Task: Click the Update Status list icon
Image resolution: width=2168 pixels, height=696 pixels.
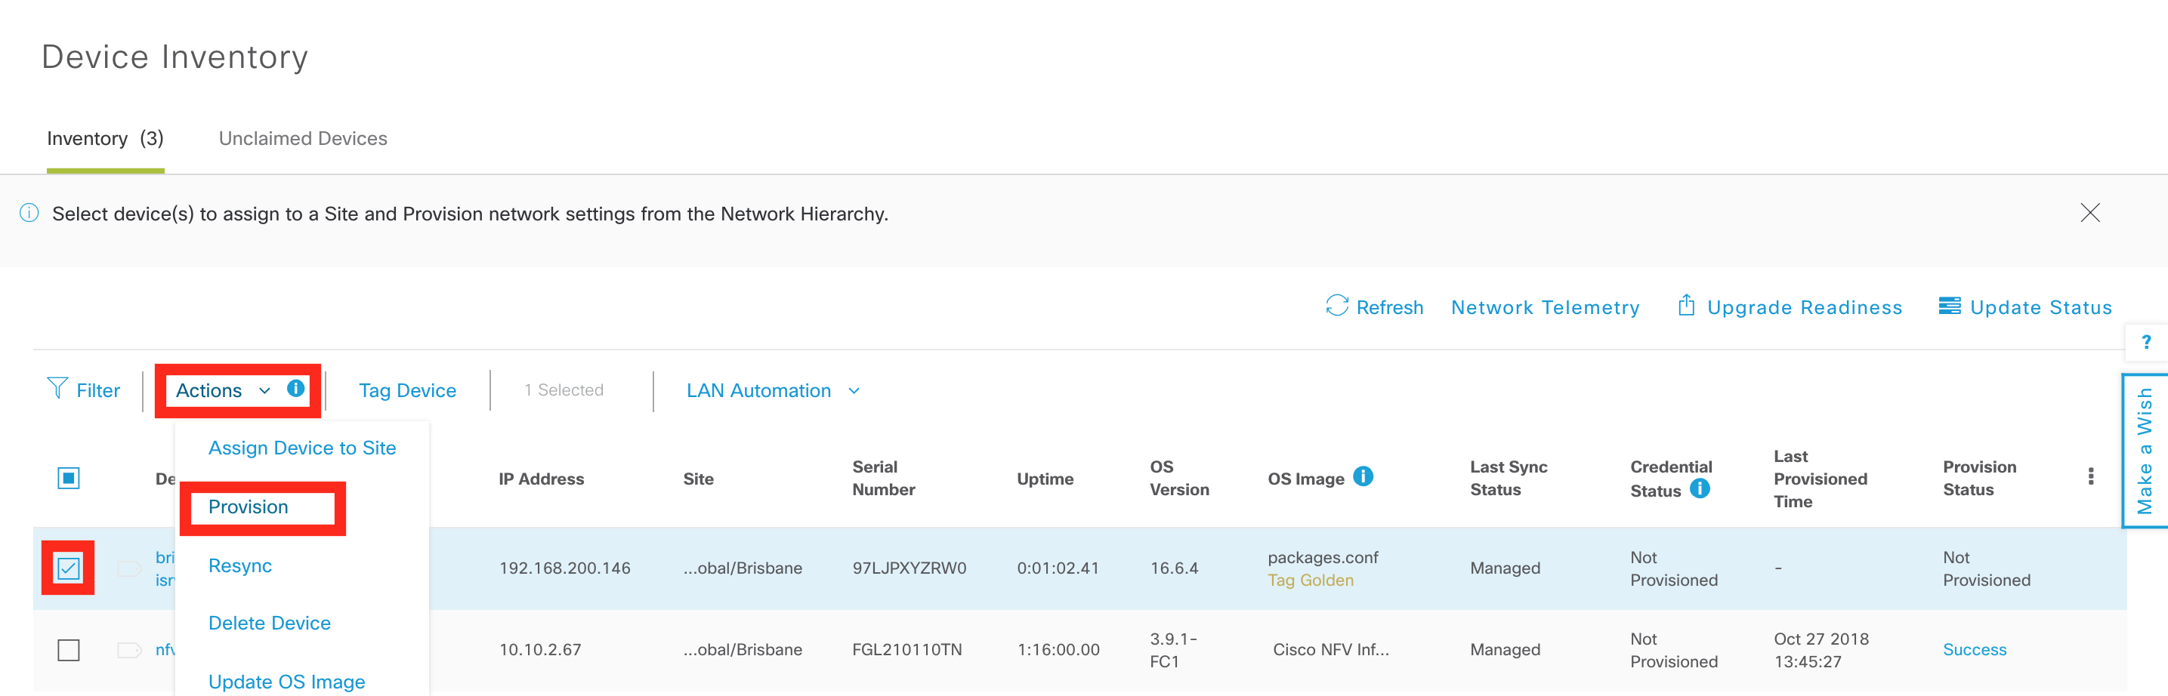Action: tap(1949, 306)
